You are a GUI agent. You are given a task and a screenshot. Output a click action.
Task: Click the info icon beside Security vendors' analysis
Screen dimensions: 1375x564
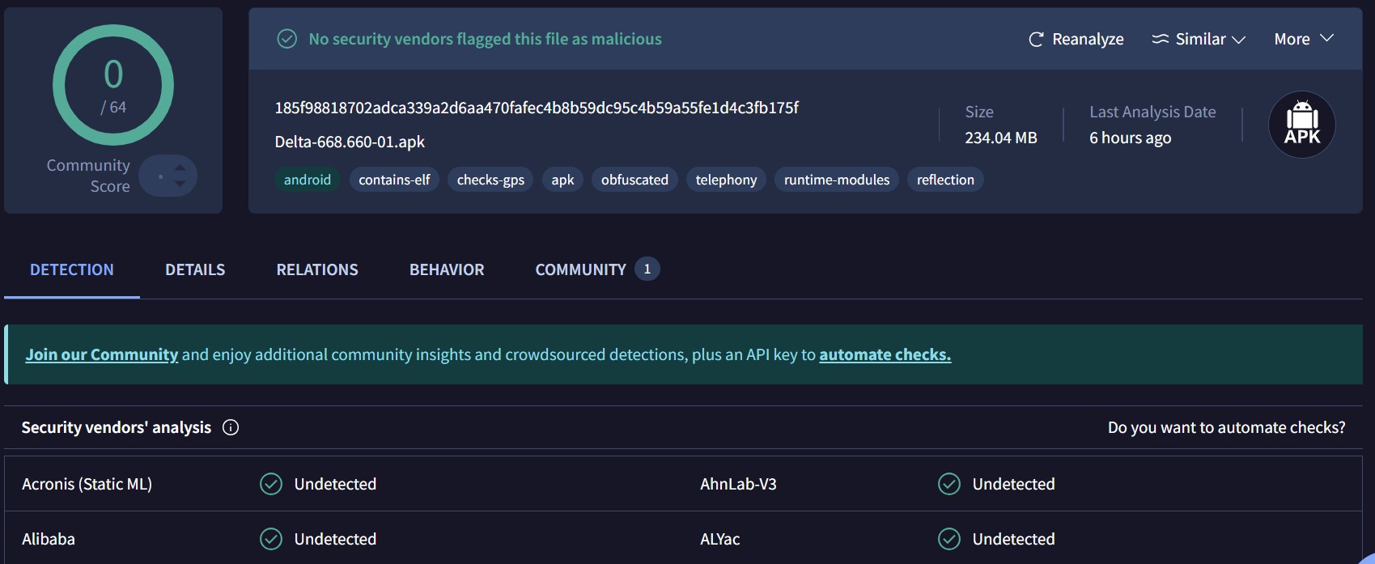[x=231, y=427]
